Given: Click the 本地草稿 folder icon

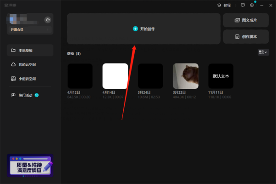Looking at the screenshot, I should (x=13, y=50).
